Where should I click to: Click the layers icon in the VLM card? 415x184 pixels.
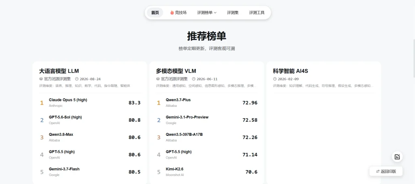tap(158, 79)
